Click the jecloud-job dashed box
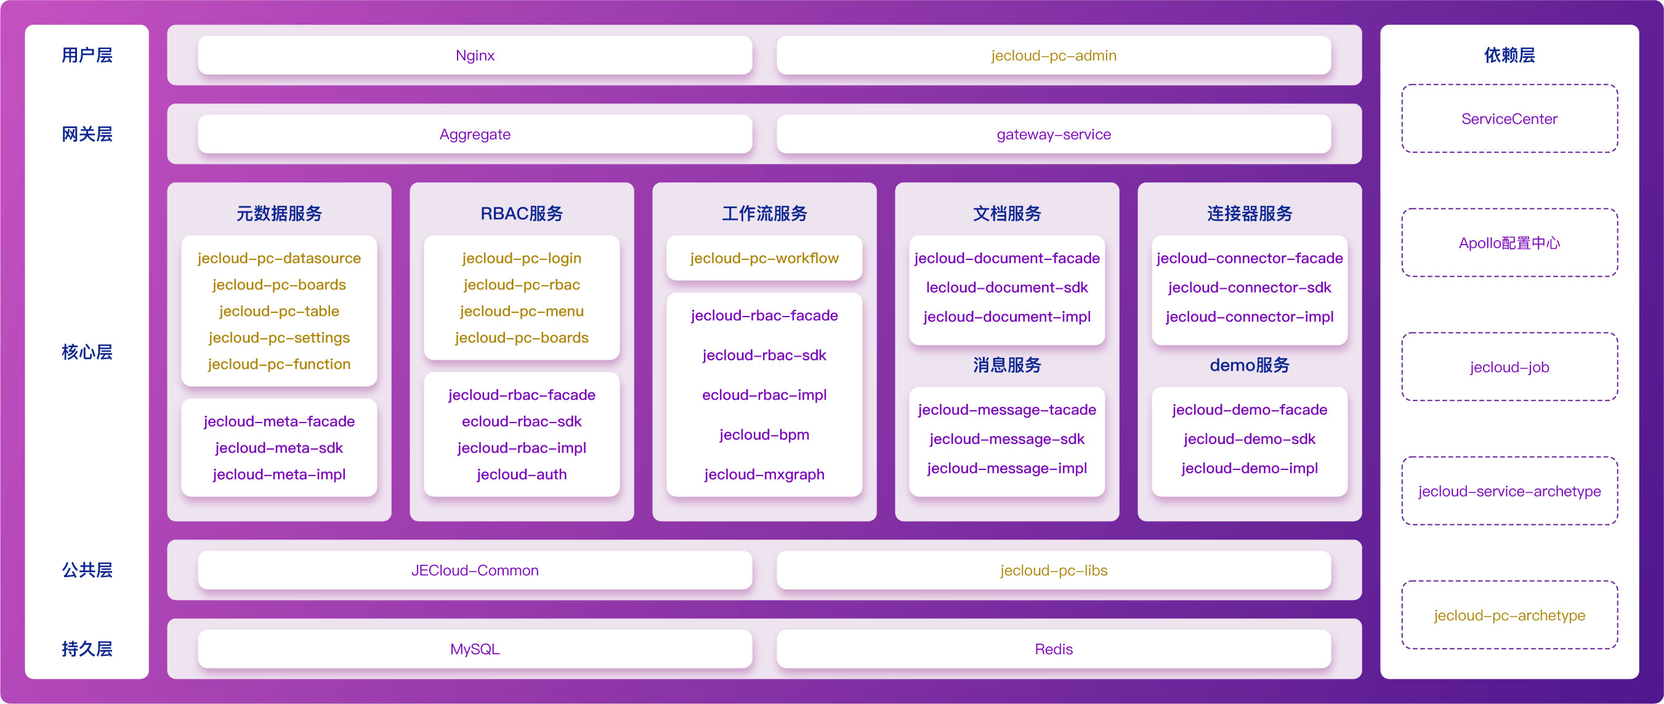This screenshot has width=1664, height=704. (x=1509, y=367)
